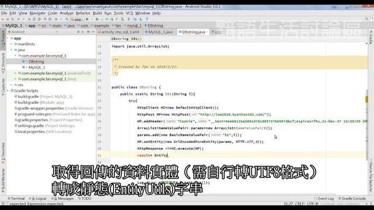Expand com.example.fan.mysql_1 (androidTest) package node
Viewport: 374px width, 210px height.
pyautogui.click(x=15, y=73)
